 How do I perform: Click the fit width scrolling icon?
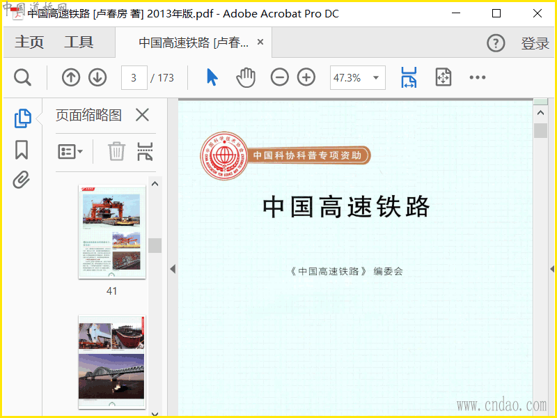coord(409,77)
